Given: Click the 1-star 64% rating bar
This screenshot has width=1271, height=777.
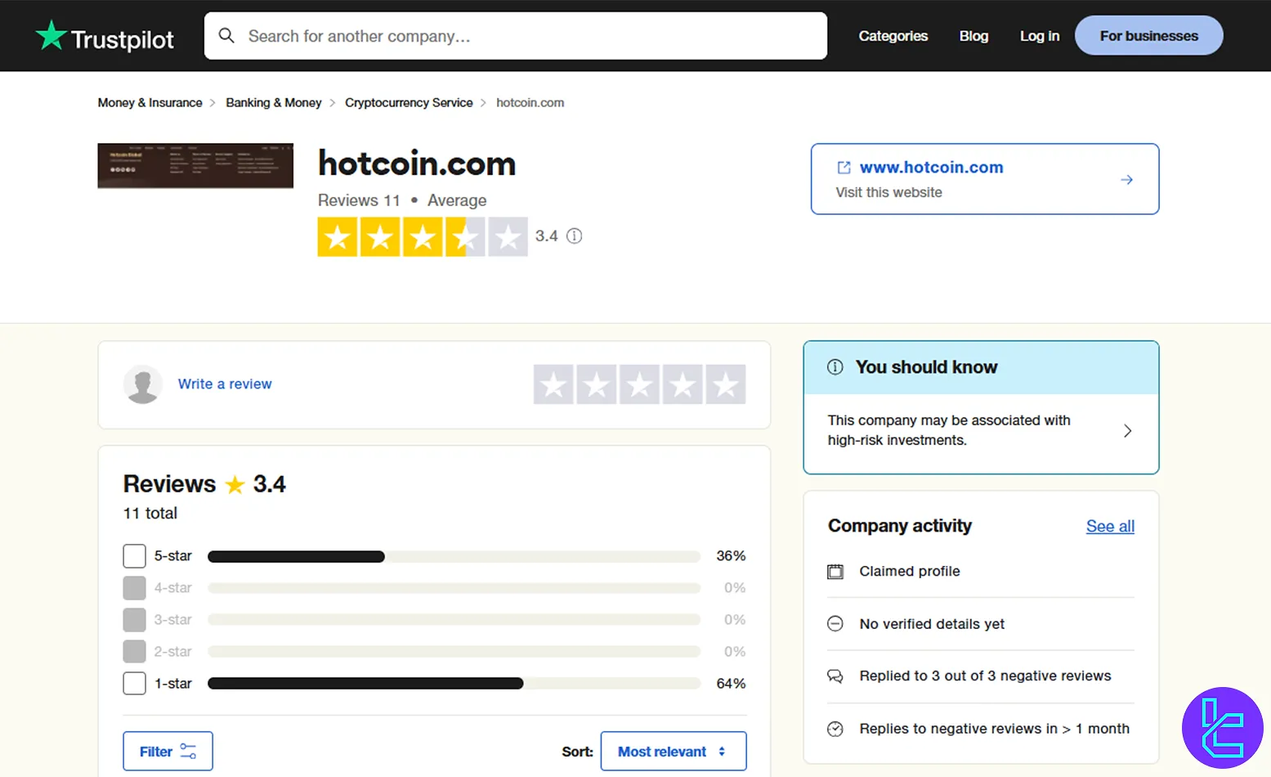Looking at the screenshot, I should 454,683.
